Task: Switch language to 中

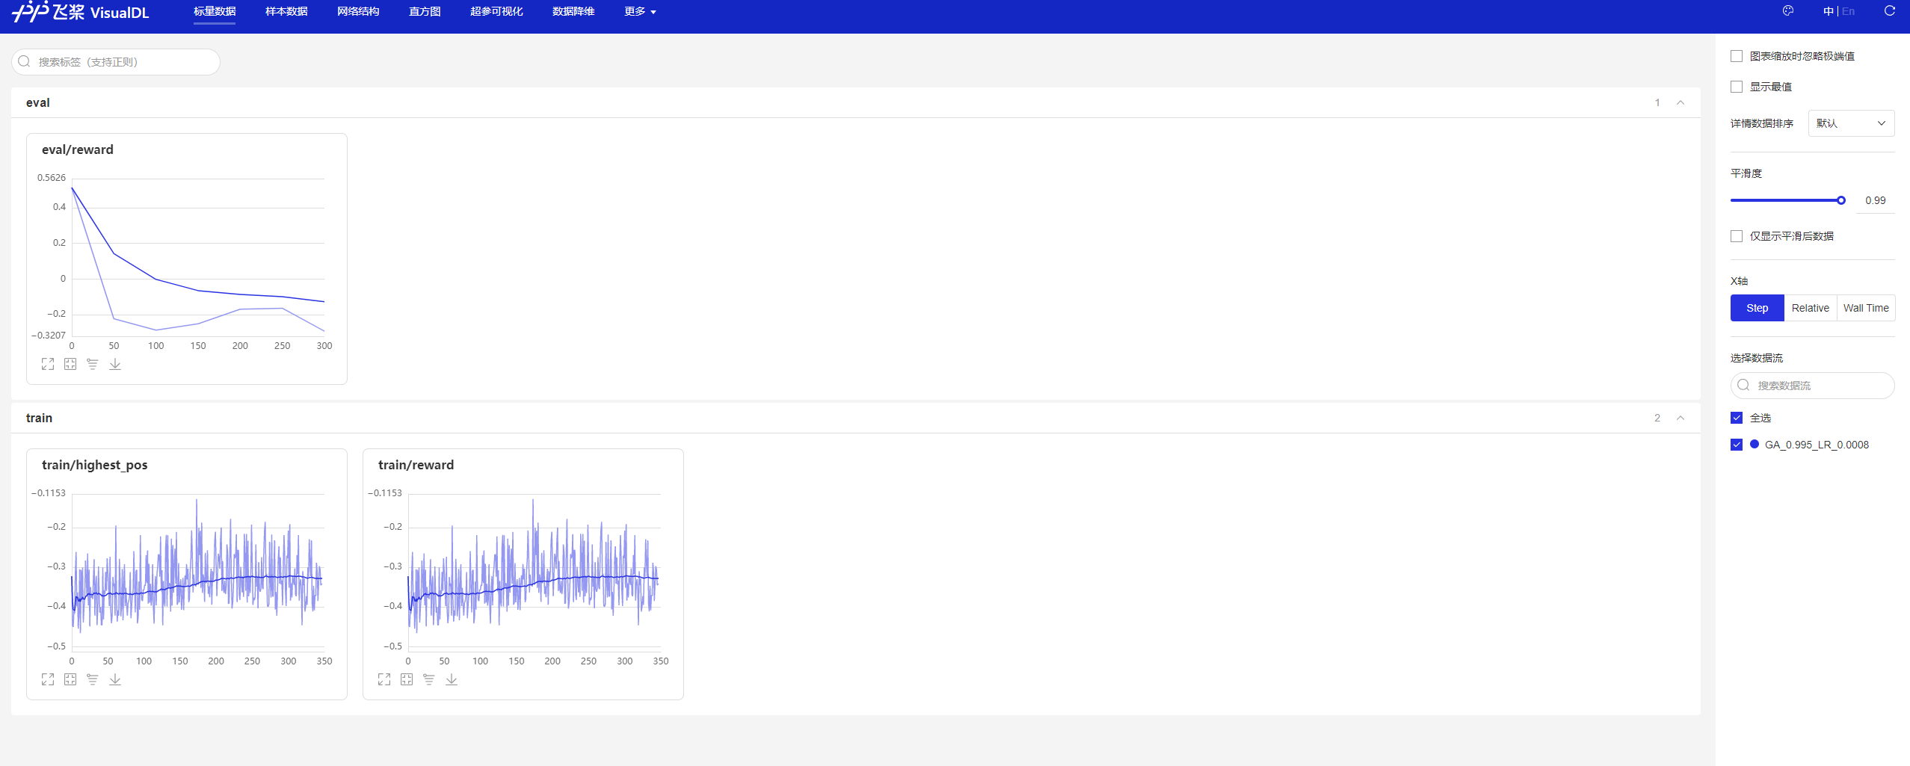Action: pyautogui.click(x=1828, y=11)
